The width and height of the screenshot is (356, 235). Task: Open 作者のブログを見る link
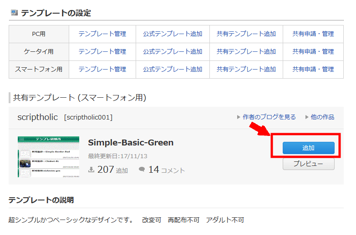point(269,117)
